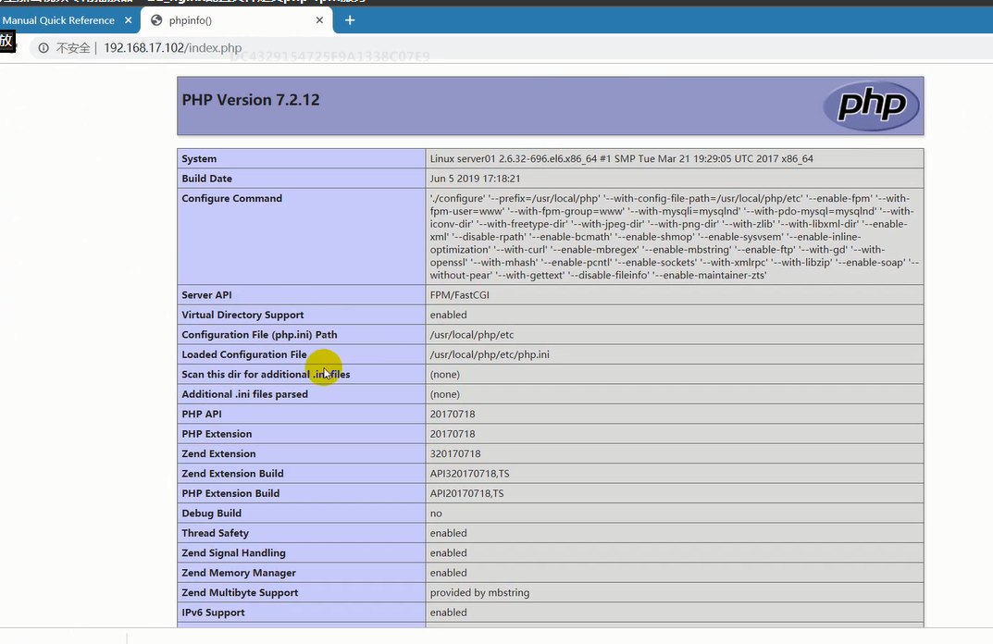Select the Build Date label
Viewport: 993px width, 644px height.
[206, 179]
